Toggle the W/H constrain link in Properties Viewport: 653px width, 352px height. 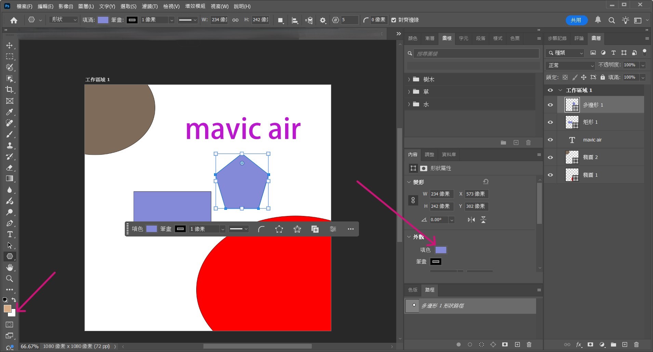413,200
